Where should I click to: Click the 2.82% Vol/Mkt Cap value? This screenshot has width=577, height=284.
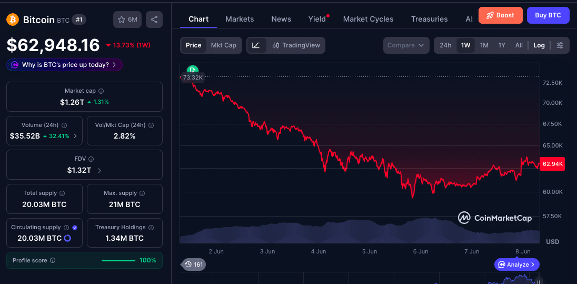coord(124,136)
